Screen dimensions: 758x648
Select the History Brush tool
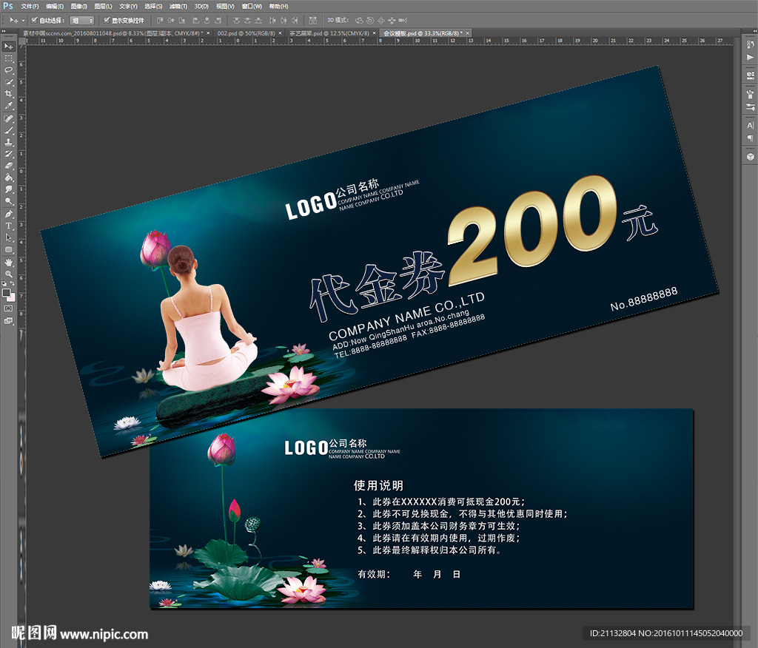pyautogui.click(x=9, y=154)
